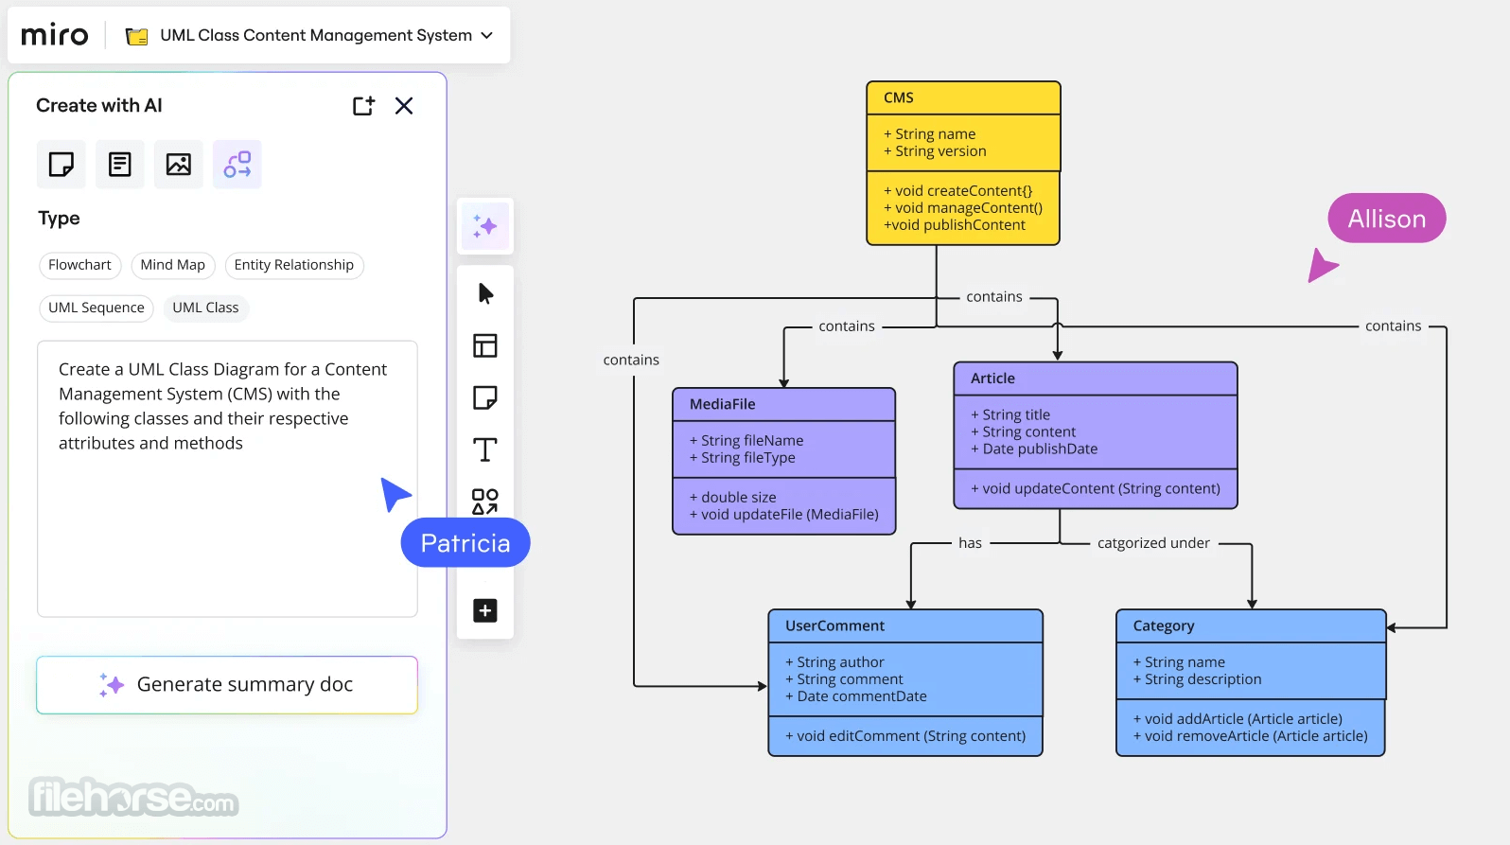Open the shapes tool
The width and height of the screenshot is (1510, 845).
tap(485, 501)
